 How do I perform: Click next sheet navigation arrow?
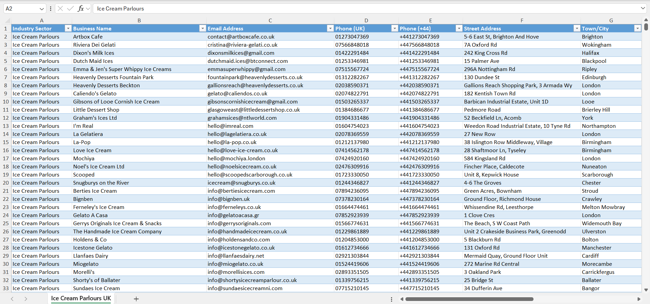click(26, 299)
